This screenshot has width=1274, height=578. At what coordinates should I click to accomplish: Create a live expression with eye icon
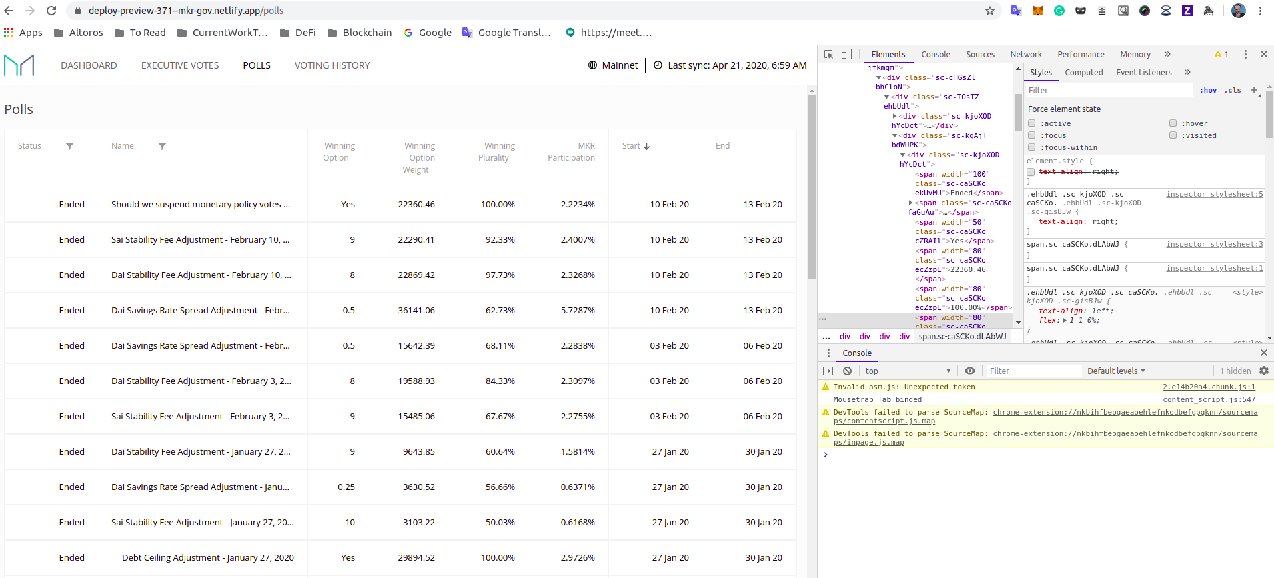[970, 371]
